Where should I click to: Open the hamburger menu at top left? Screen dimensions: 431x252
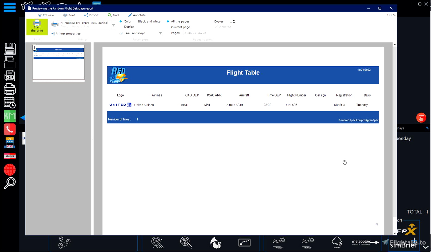tap(10, 8)
